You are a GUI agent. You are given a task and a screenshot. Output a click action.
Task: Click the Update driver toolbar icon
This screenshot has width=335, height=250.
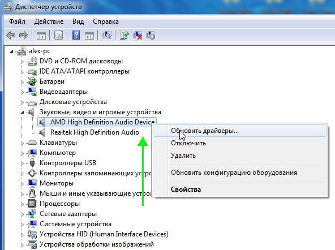tap(124, 35)
